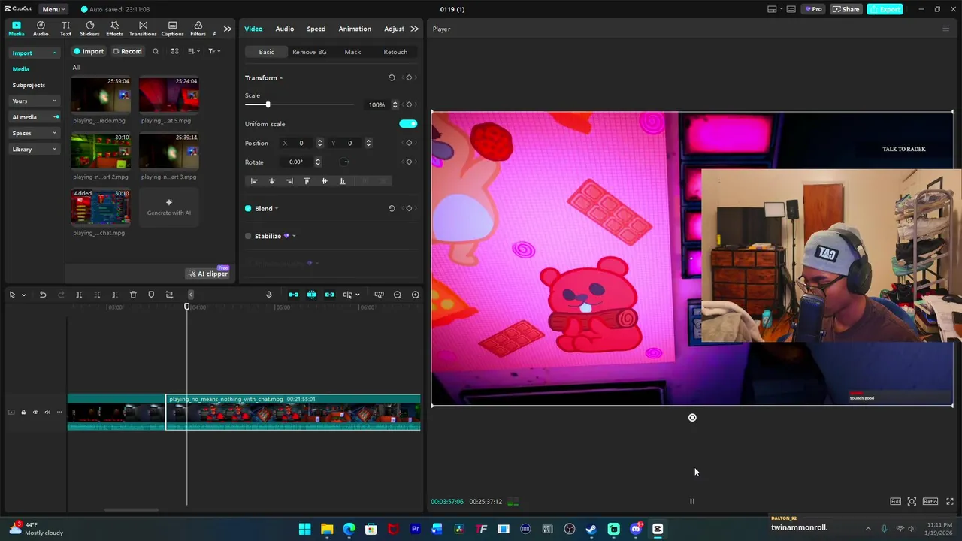The width and height of the screenshot is (962, 541).
Task: Reset the Transform settings
Action: [392, 77]
